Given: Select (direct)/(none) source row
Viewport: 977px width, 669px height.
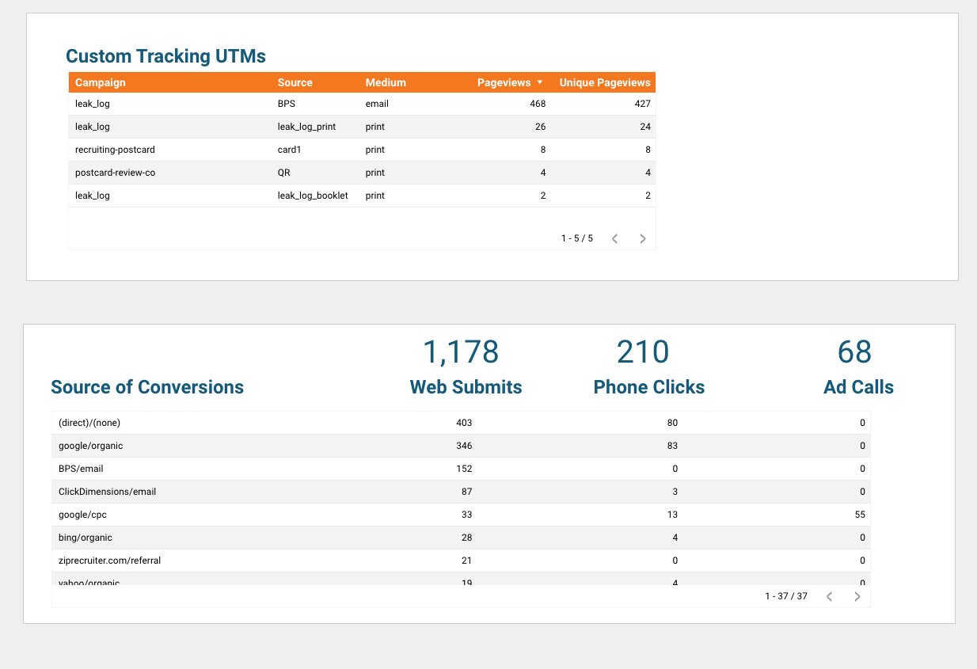Looking at the screenshot, I should click(x=461, y=423).
